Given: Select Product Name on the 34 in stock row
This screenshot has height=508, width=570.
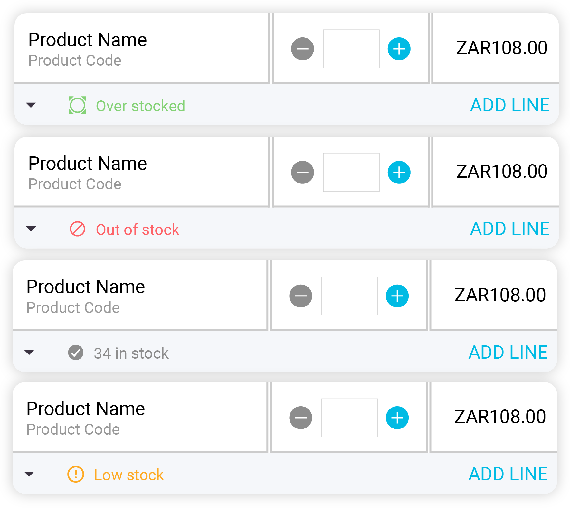Looking at the screenshot, I should tap(85, 286).
